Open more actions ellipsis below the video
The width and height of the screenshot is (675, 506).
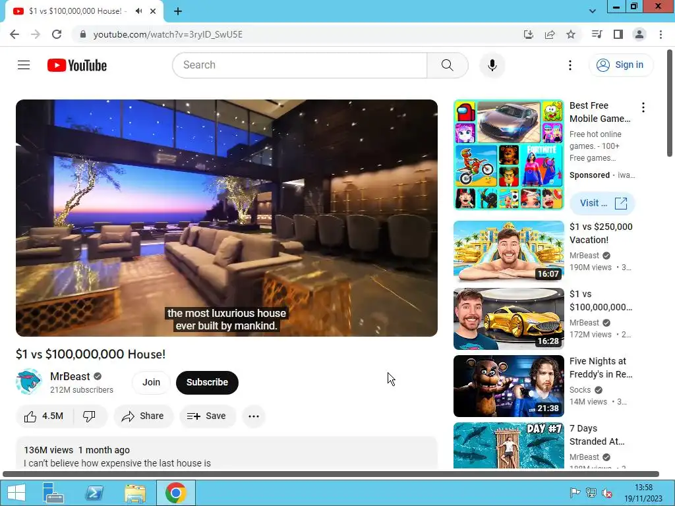click(x=254, y=416)
